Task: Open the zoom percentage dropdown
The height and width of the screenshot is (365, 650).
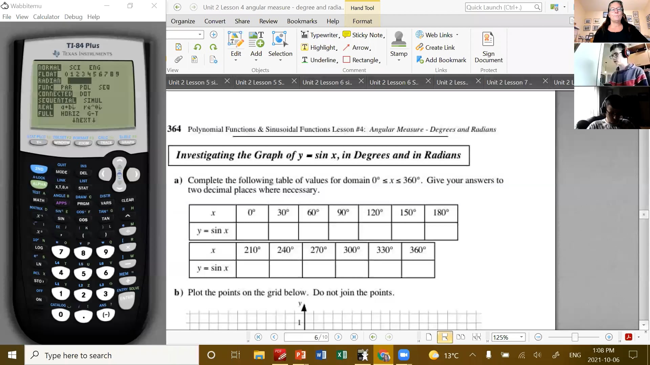Action: coord(522,337)
